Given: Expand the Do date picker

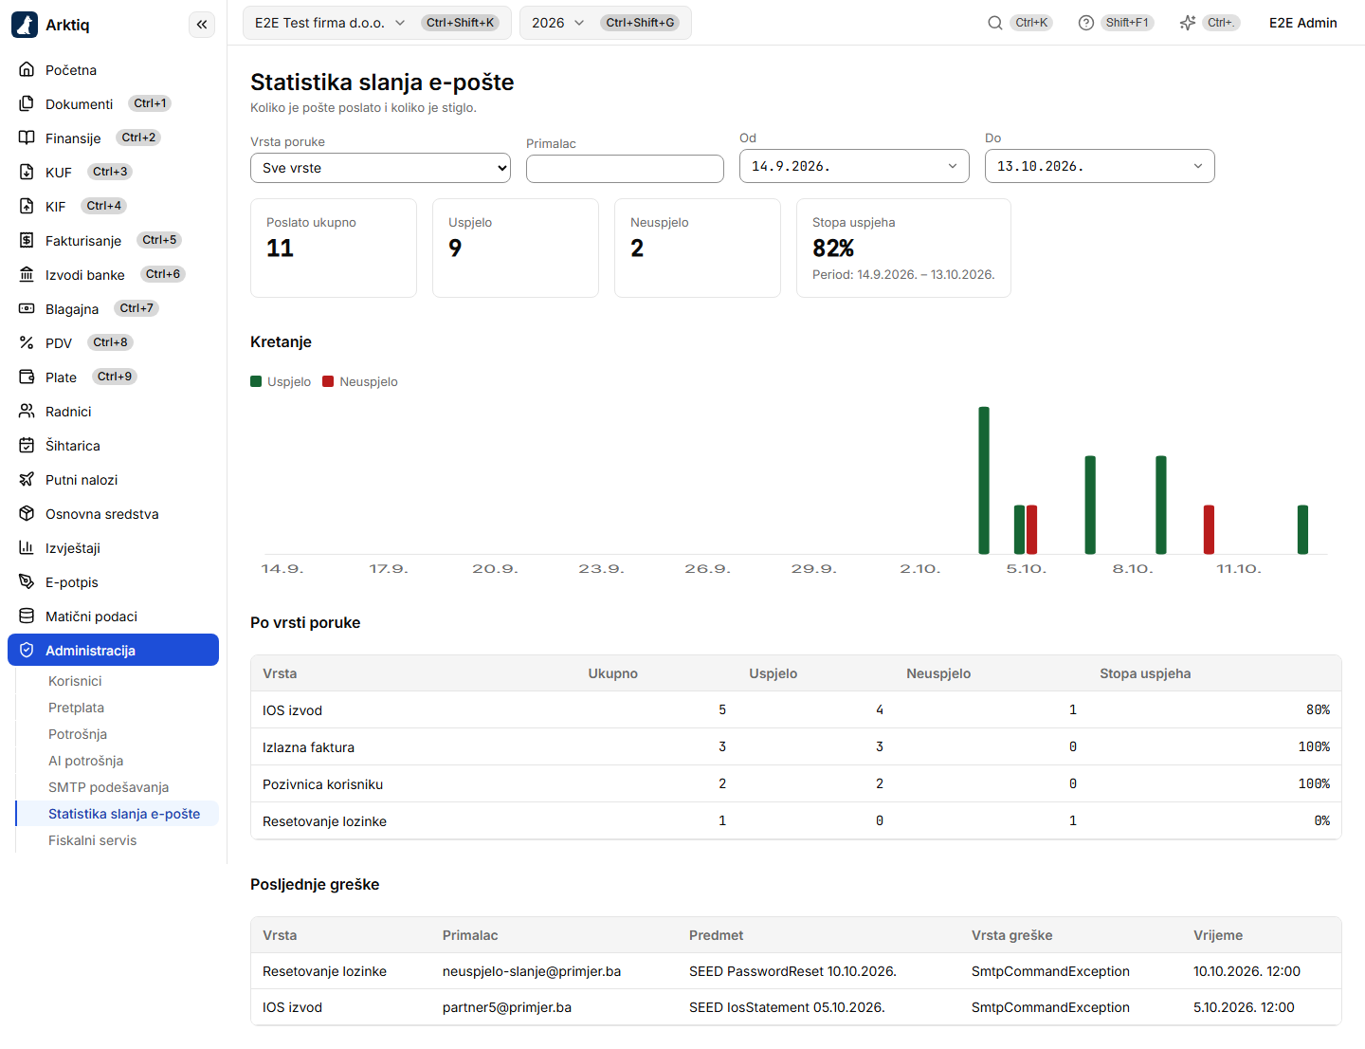Looking at the screenshot, I should coord(1100,166).
